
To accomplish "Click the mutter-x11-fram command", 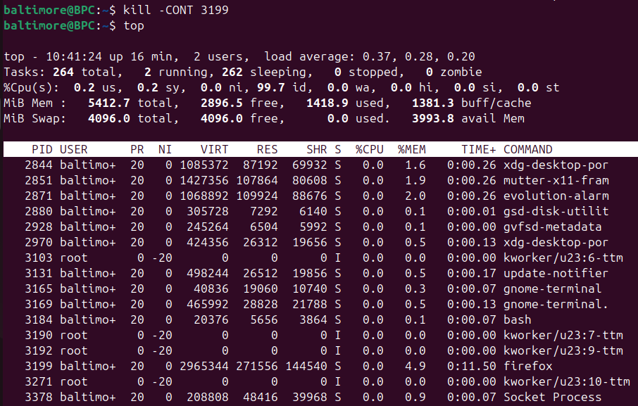I will (x=556, y=180).
